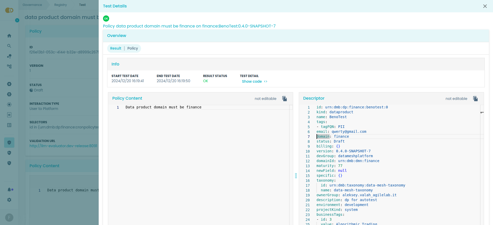Click the domain line in Descriptor editor
Image resolution: width=493 pixels, height=225 pixels.
(x=332, y=137)
